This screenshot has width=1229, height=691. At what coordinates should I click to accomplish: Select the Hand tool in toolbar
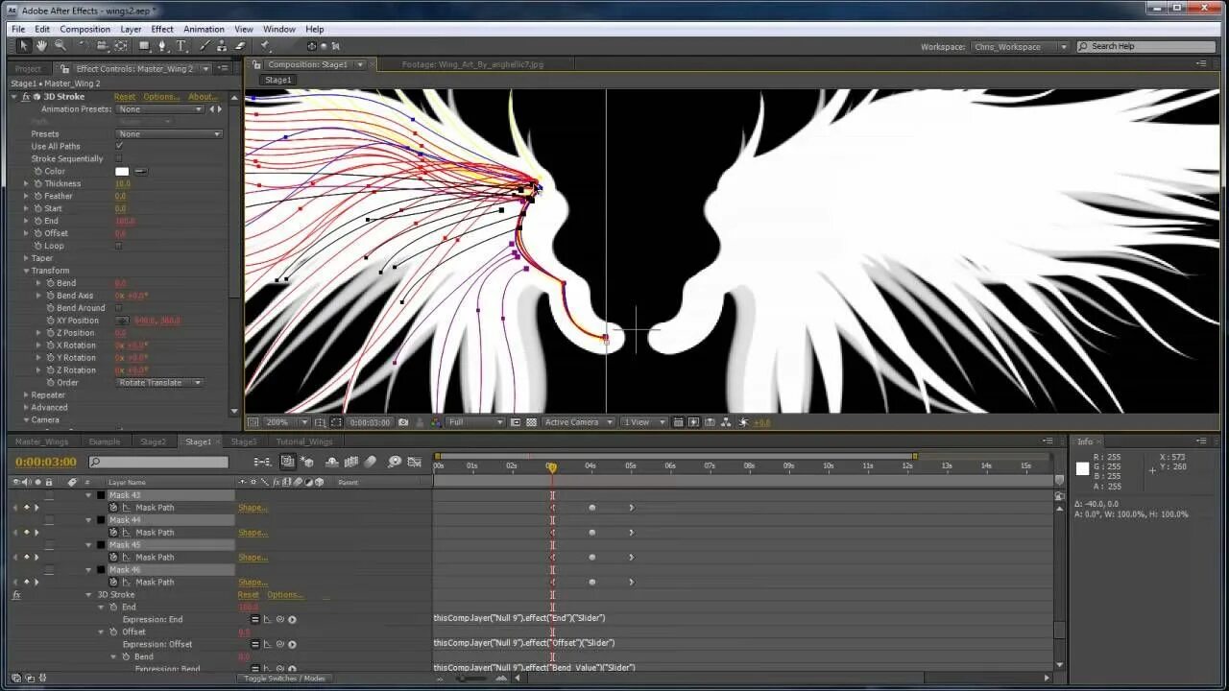pyautogui.click(x=41, y=46)
